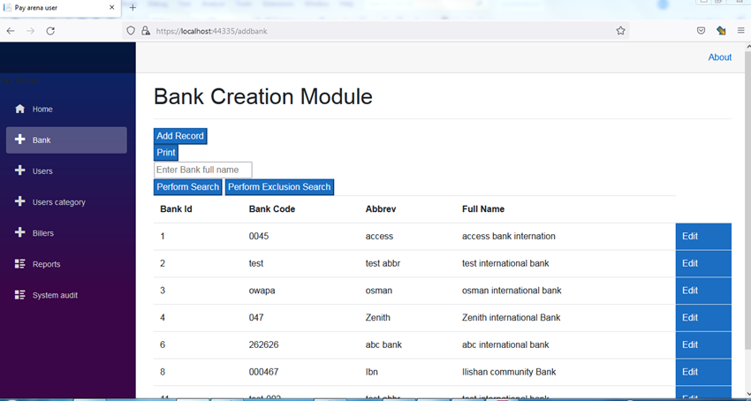Open the Users menu item
The image size is (751, 401).
(x=66, y=171)
